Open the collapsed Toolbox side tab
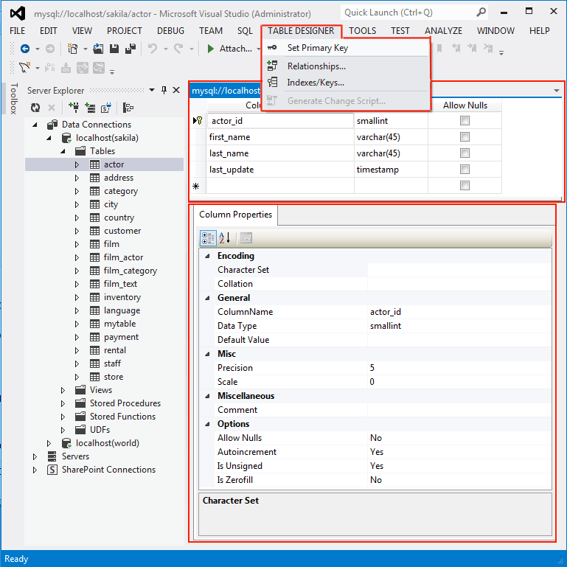 tap(14, 98)
